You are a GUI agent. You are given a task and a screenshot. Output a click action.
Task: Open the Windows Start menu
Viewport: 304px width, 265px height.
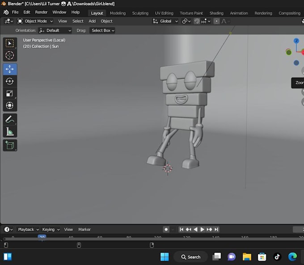(x=165, y=257)
